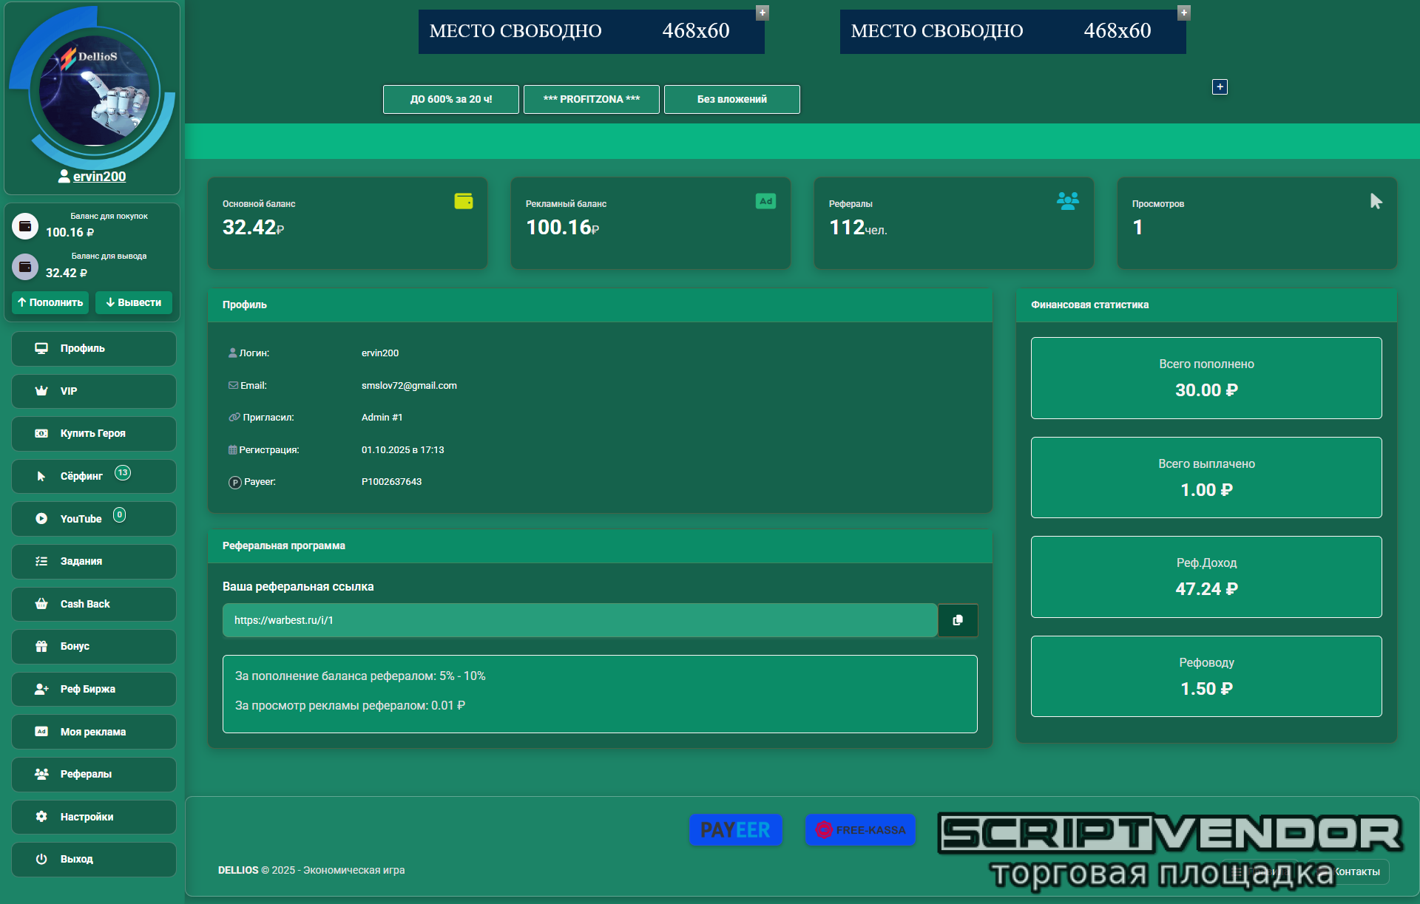The height and width of the screenshot is (904, 1420).
Task: Click the purchase balance wallet icon
Action: click(x=25, y=225)
